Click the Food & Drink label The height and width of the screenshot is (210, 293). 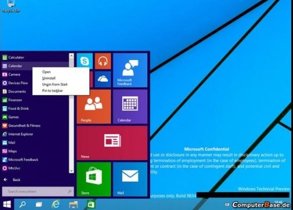click(19, 108)
